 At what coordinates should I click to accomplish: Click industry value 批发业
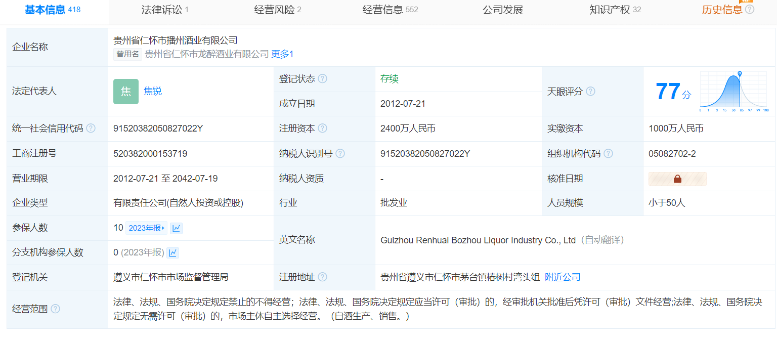coord(394,203)
